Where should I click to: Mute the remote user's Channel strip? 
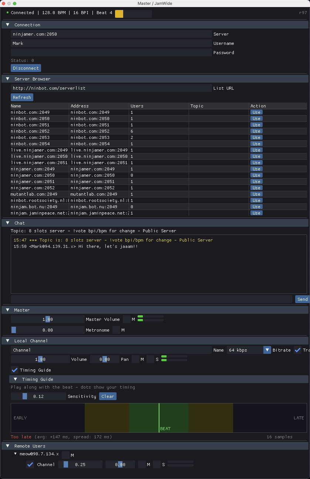click(x=142, y=464)
